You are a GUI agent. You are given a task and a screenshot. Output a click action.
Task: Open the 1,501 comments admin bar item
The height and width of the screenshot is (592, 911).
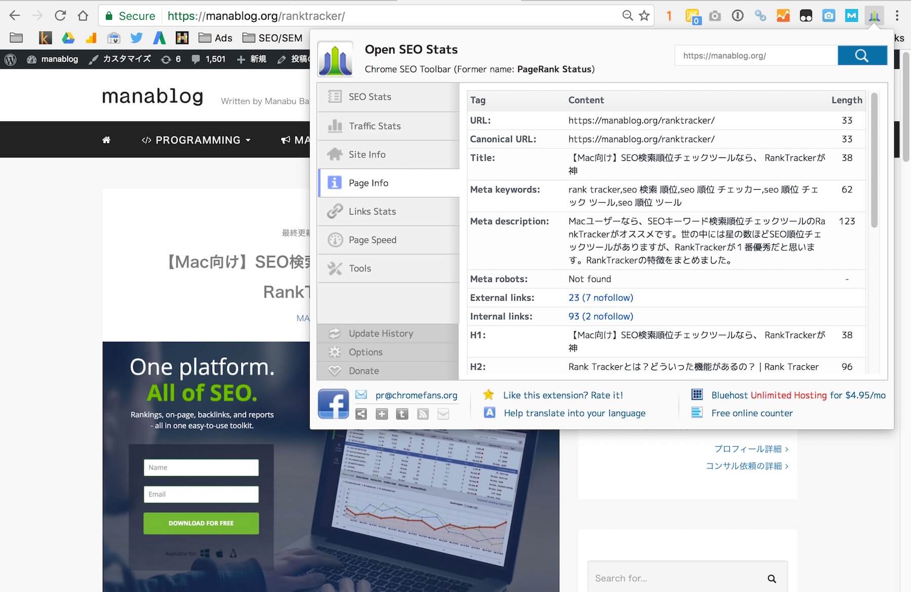click(209, 59)
